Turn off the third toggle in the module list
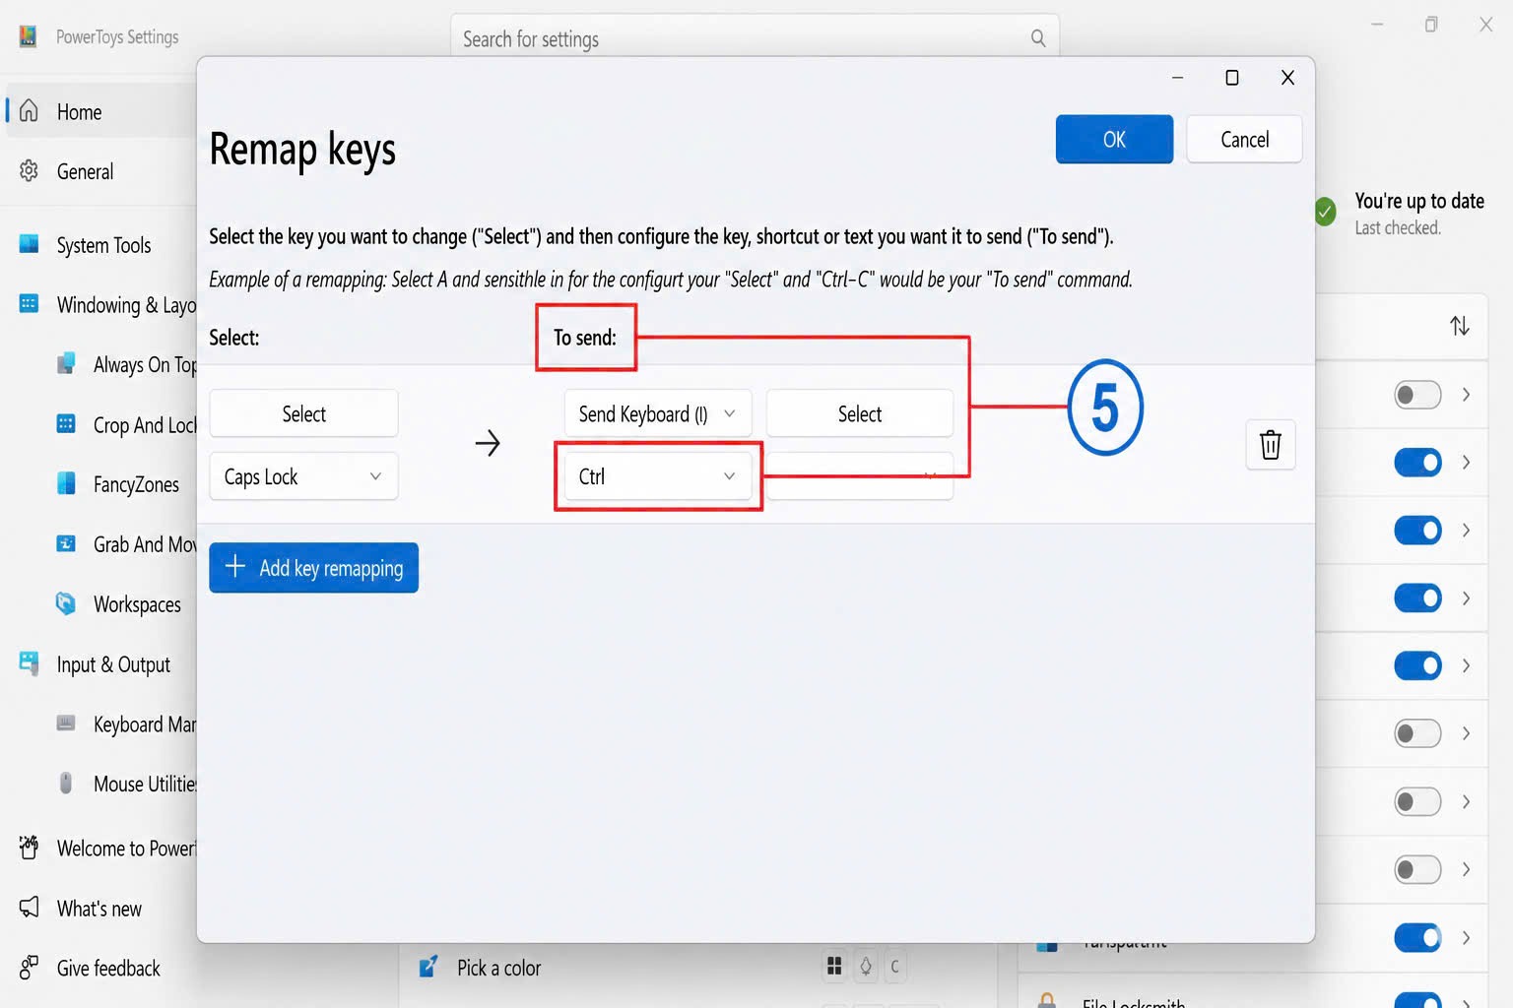Viewport: 1513px width, 1008px height. click(1417, 531)
